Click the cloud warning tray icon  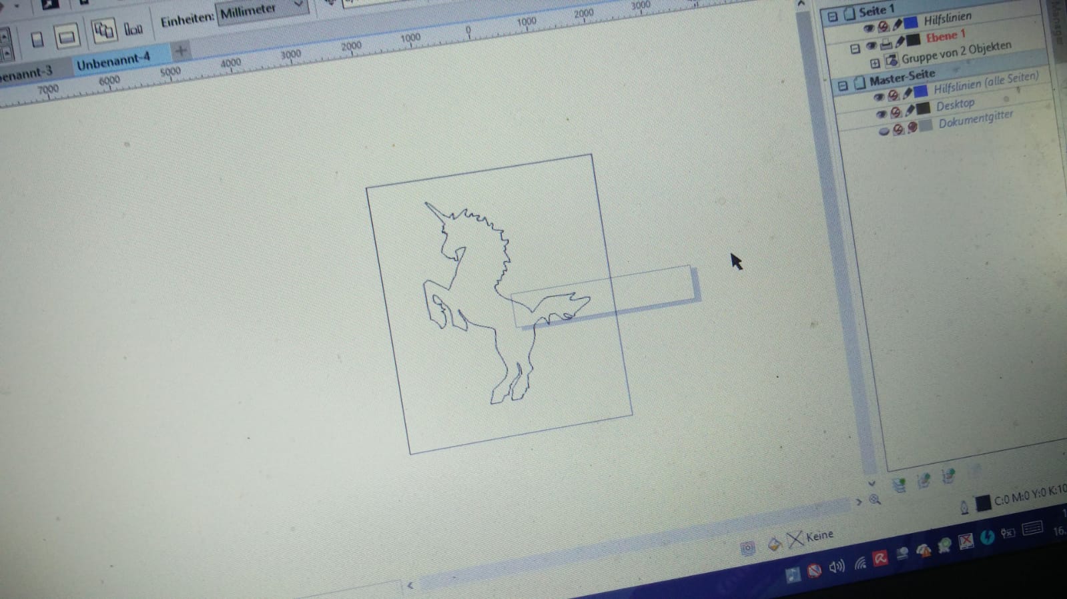coord(924,550)
